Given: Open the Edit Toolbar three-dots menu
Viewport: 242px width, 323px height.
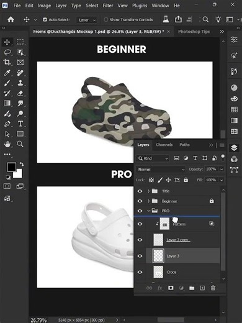Looking at the screenshot, I should [x=7, y=154].
